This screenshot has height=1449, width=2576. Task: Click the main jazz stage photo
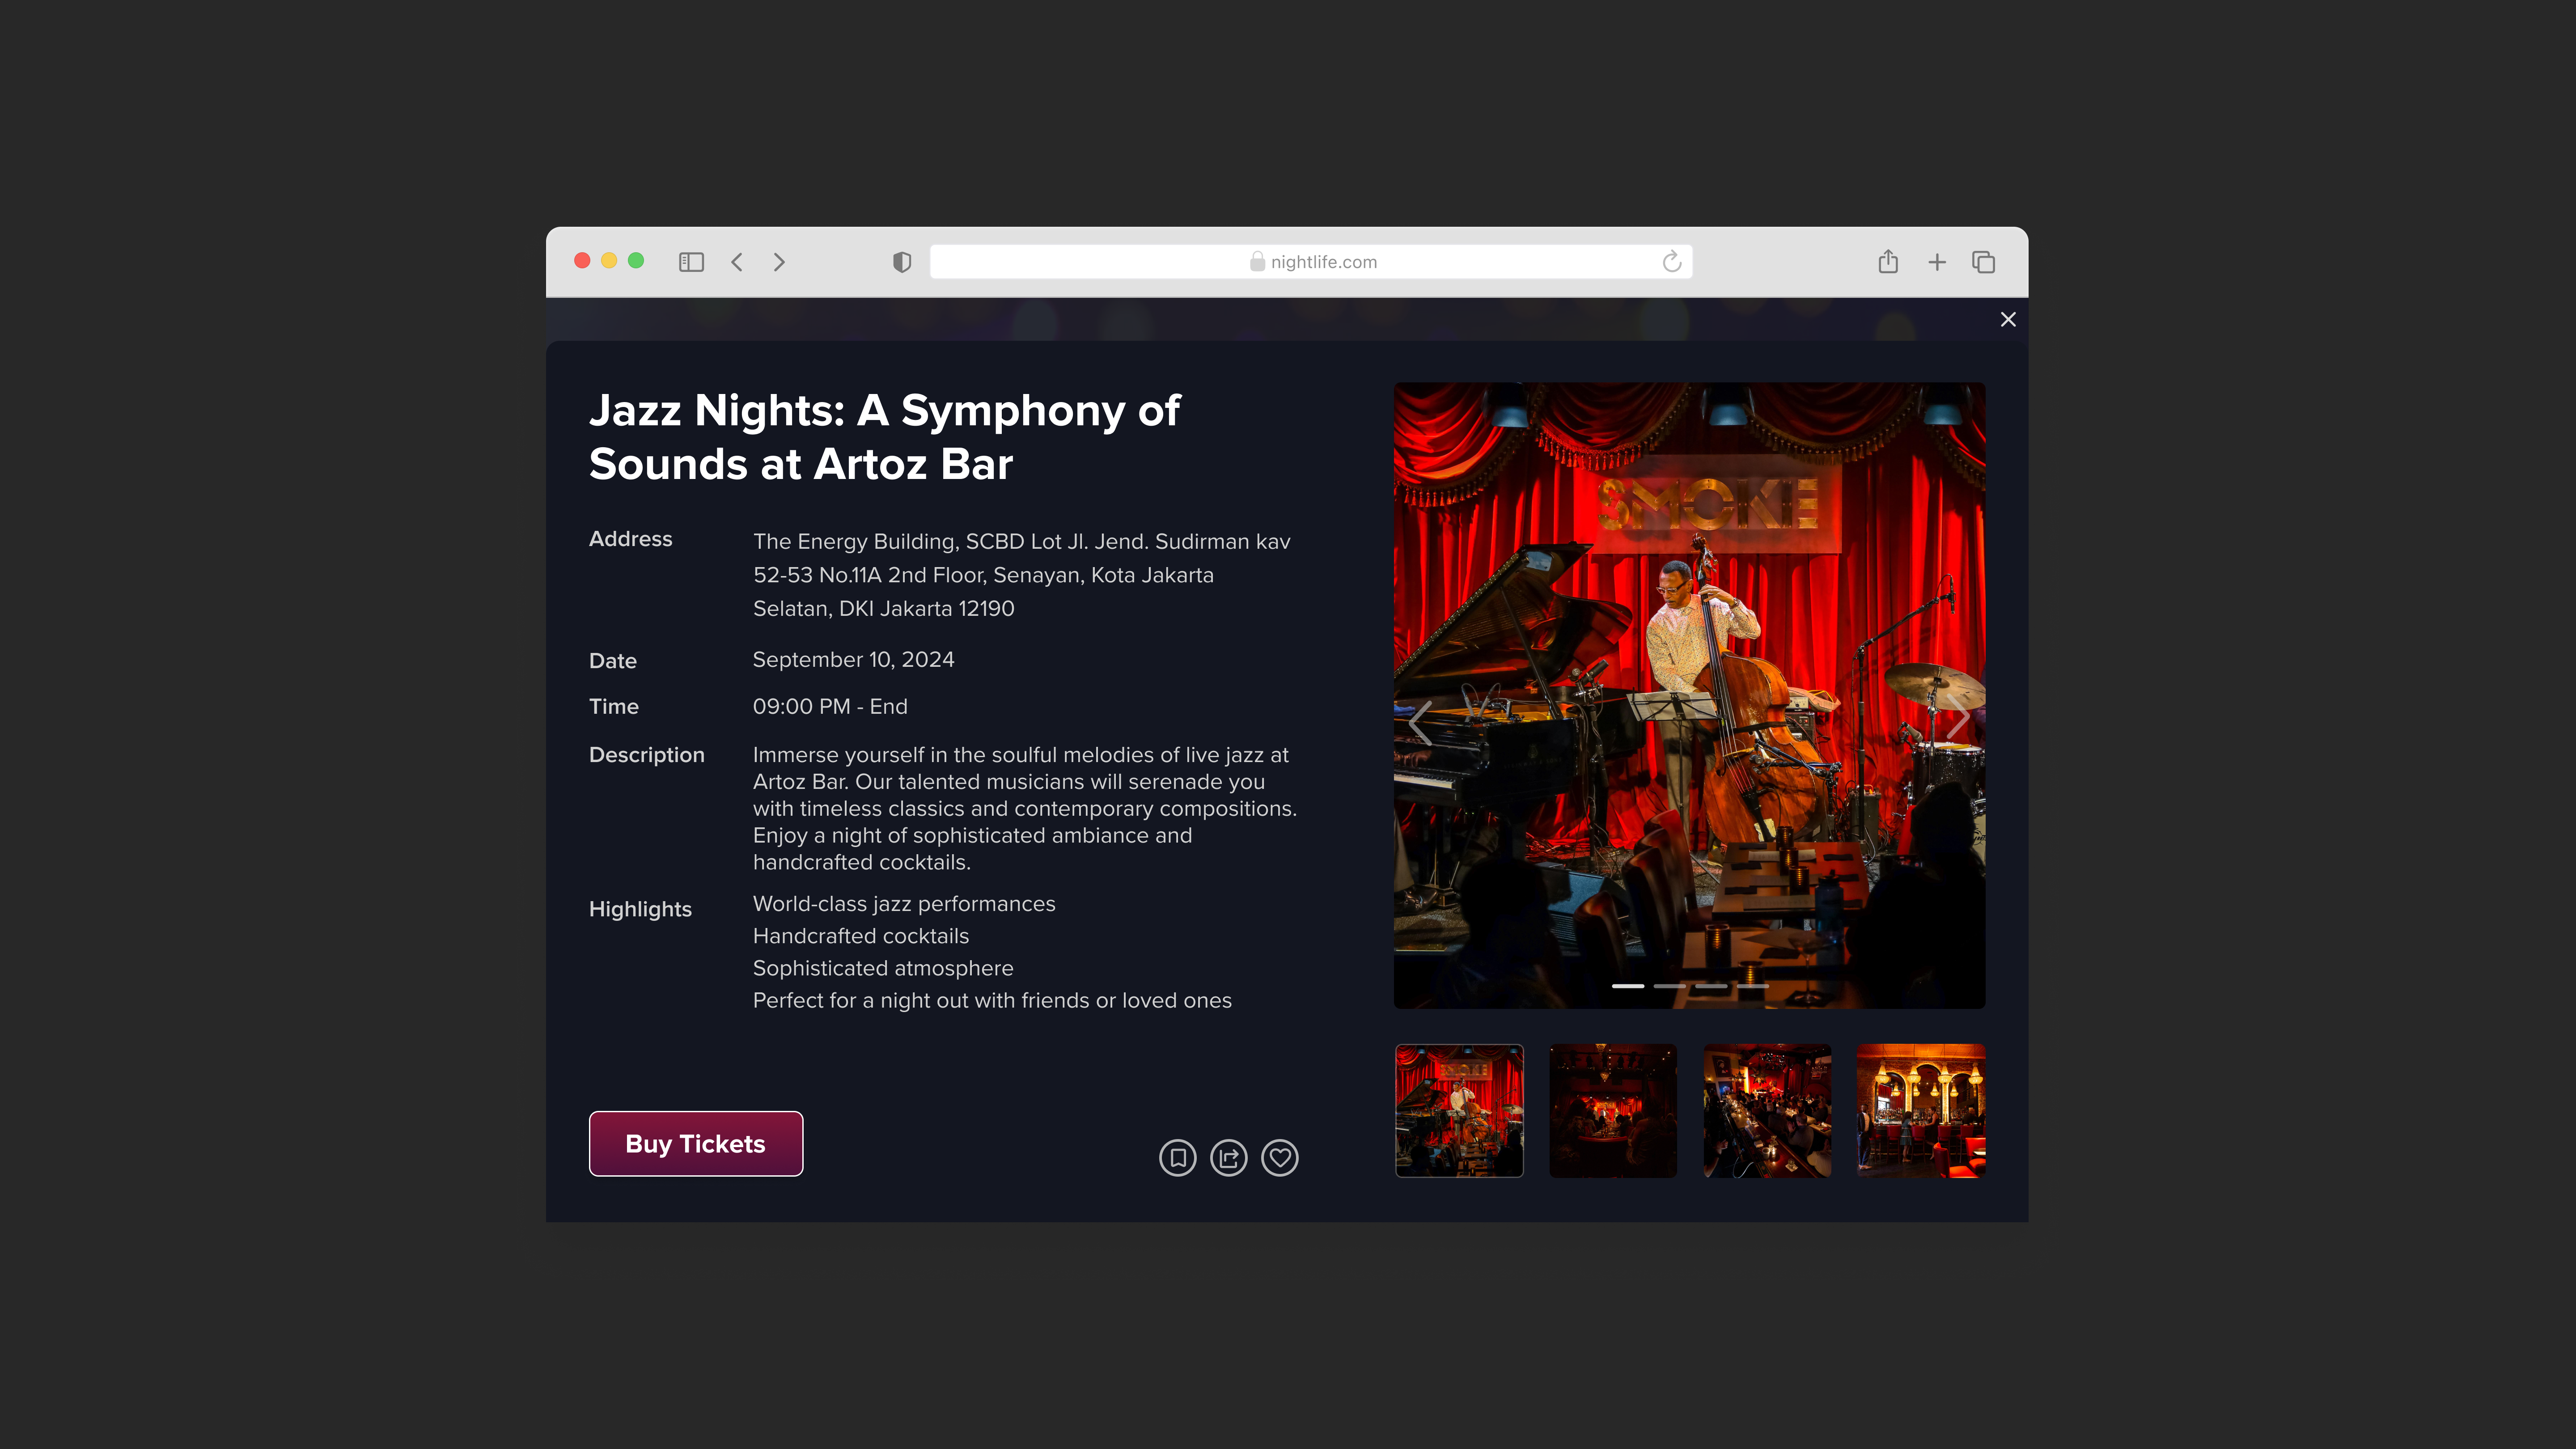(x=1689, y=695)
